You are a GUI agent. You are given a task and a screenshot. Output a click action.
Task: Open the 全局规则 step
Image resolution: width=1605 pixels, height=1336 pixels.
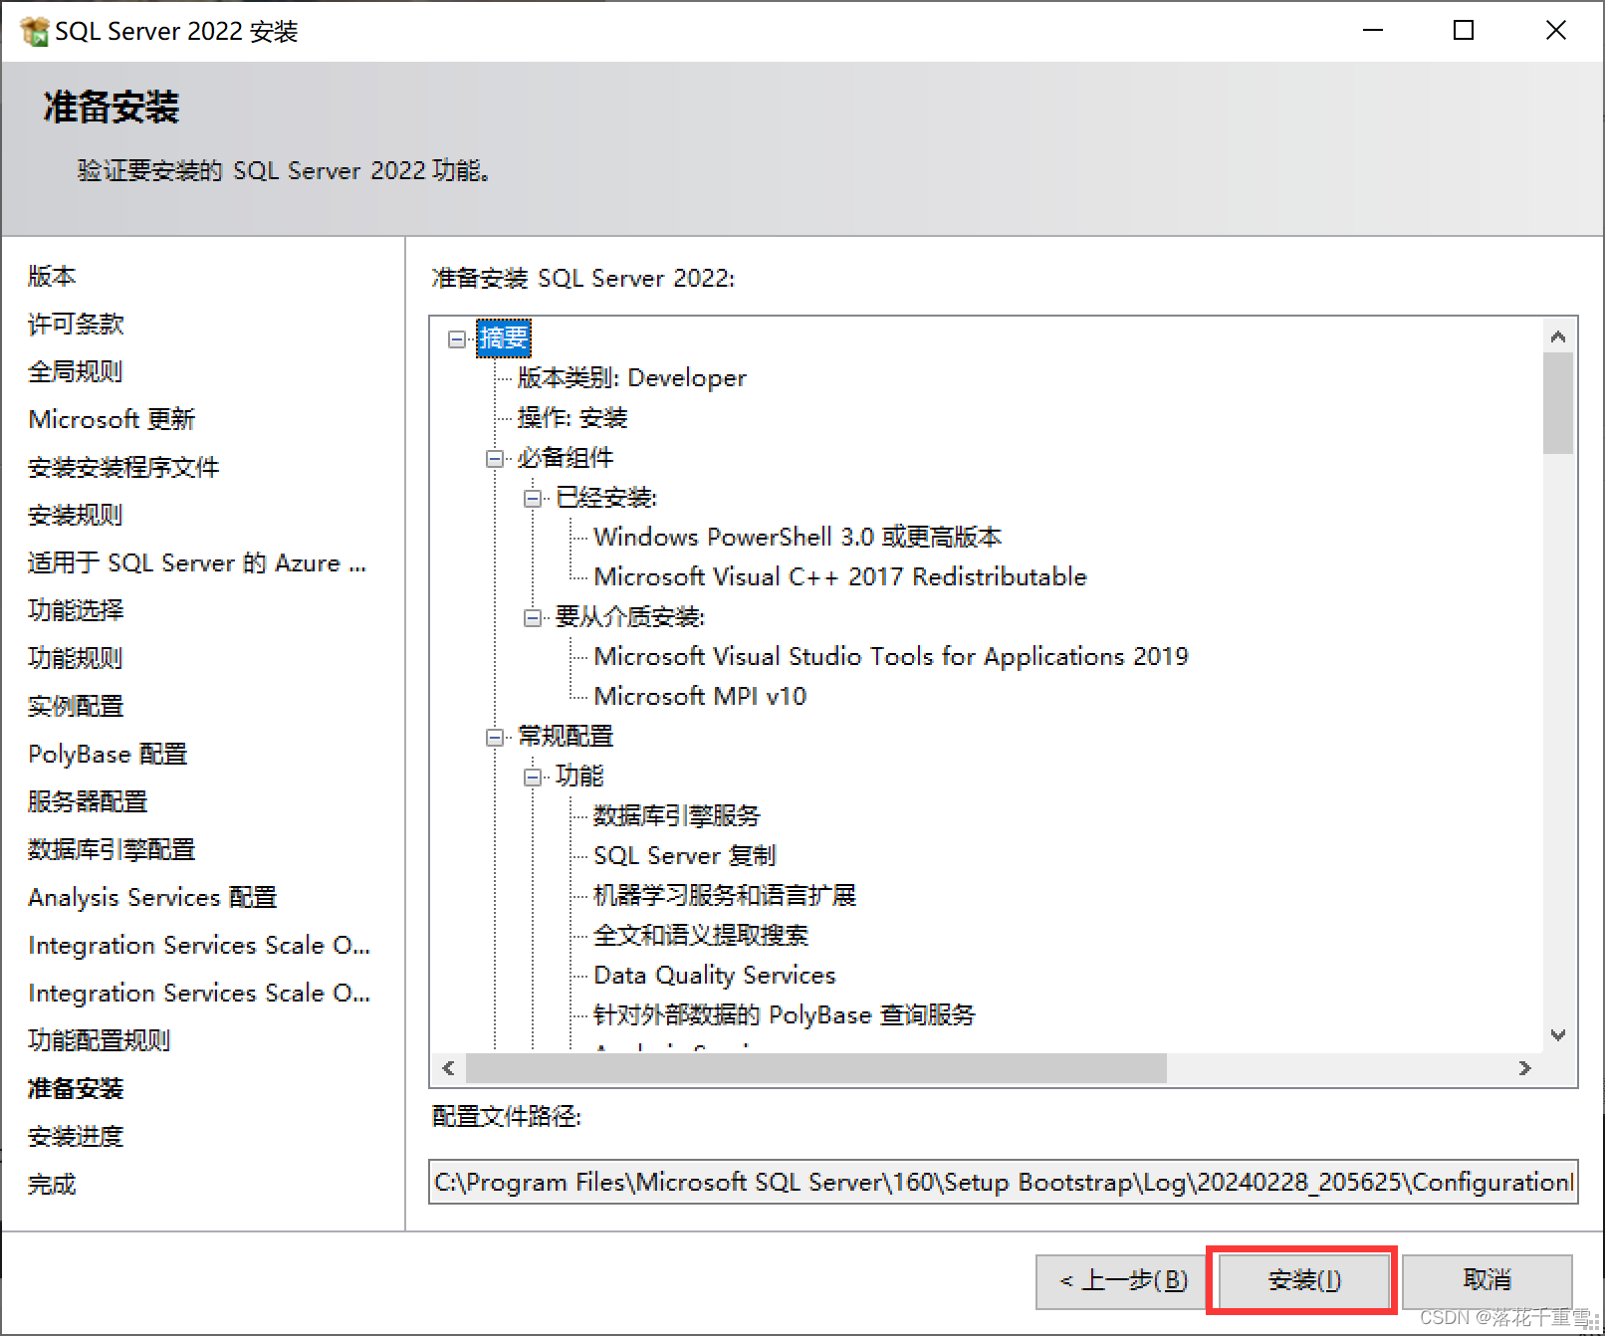[x=76, y=371]
